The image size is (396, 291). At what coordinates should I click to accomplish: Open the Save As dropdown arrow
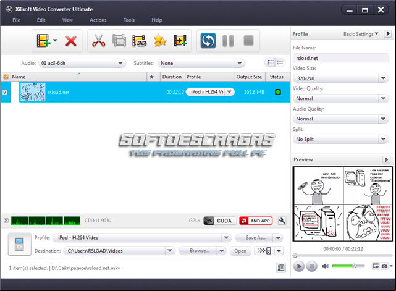click(278, 238)
